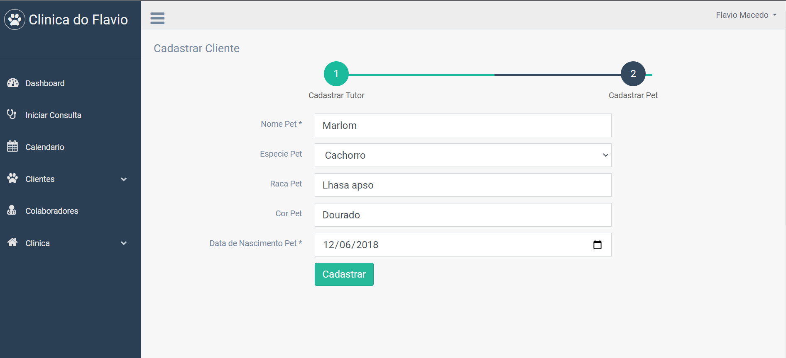Click the Dashboard gauge icon
Screen dimensions: 786x358
point(13,83)
